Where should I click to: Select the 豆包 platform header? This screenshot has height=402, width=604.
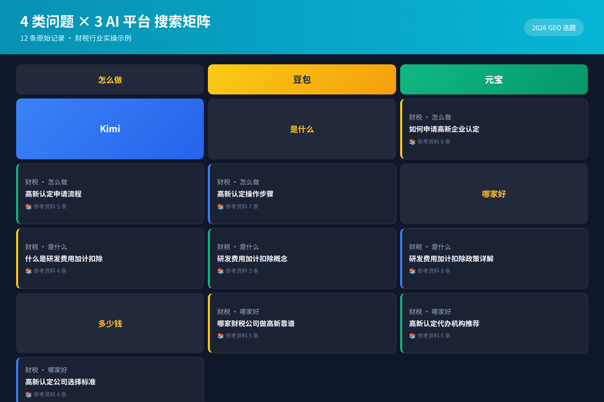click(302, 79)
